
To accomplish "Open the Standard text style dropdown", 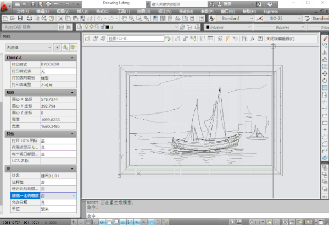I will 235,19.
